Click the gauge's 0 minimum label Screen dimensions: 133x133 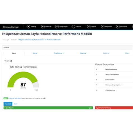tap(10, 90)
